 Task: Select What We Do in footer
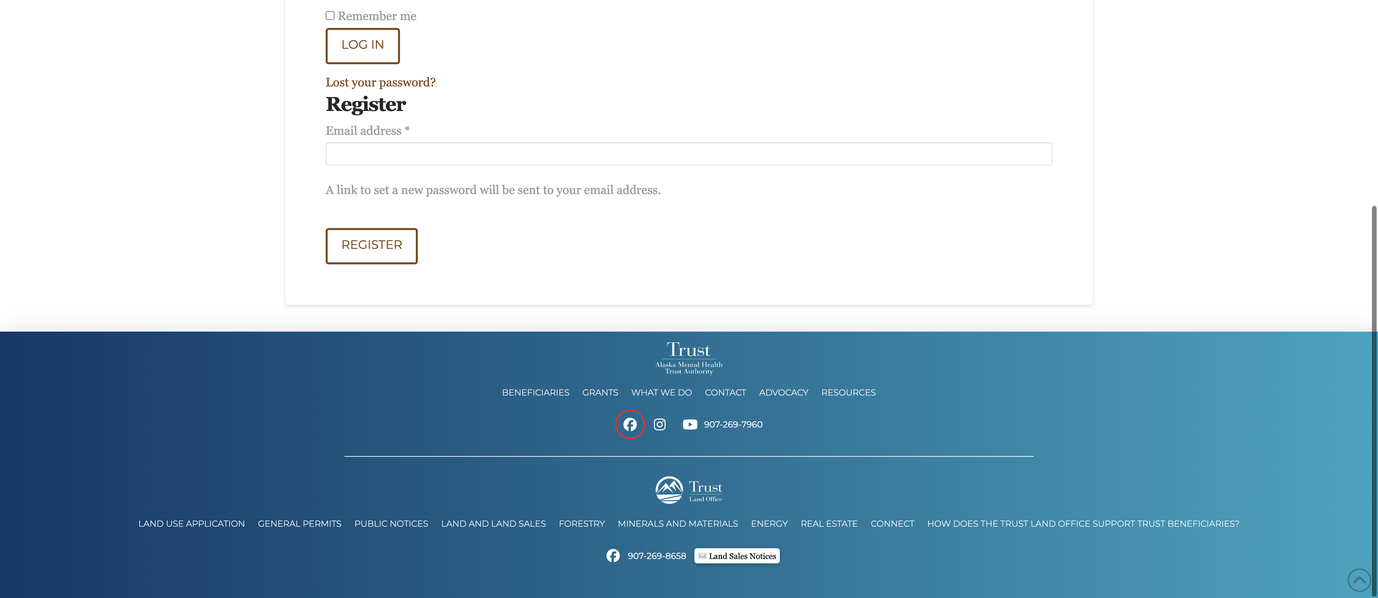click(x=661, y=393)
